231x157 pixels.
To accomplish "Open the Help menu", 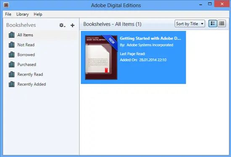I will click(38, 14).
